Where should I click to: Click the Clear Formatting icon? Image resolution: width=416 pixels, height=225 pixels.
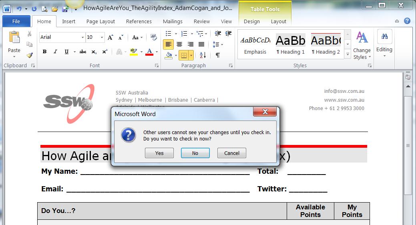(x=154, y=37)
